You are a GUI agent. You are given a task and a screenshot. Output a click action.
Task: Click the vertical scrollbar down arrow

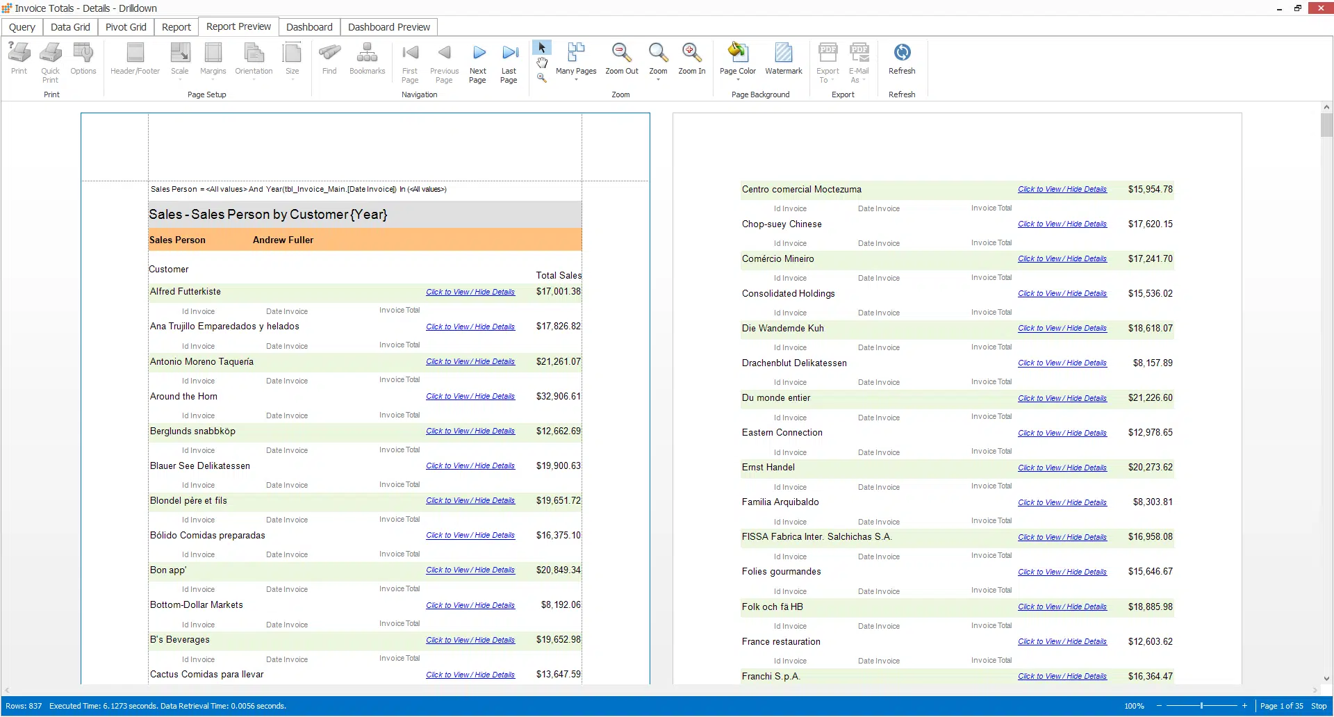1326,679
